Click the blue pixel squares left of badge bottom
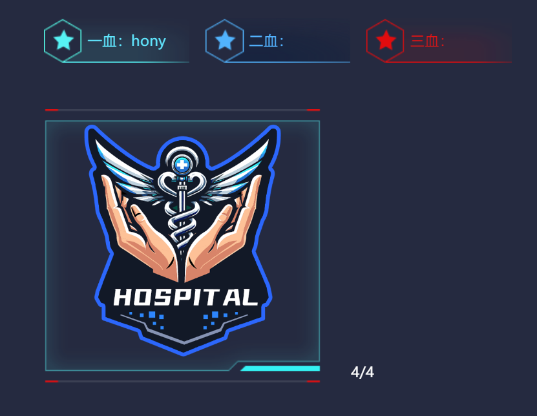The height and width of the screenshot is (416, 537). point(147,320)
